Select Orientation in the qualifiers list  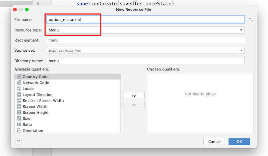(x=68, y=130)
